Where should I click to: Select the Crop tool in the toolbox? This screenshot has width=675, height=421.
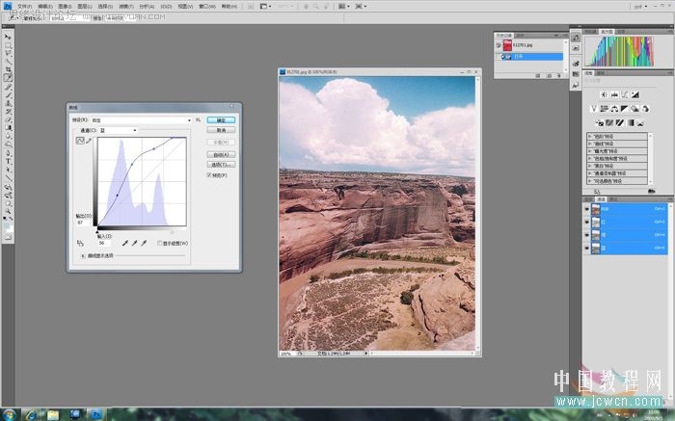click(x=8, y=69)
